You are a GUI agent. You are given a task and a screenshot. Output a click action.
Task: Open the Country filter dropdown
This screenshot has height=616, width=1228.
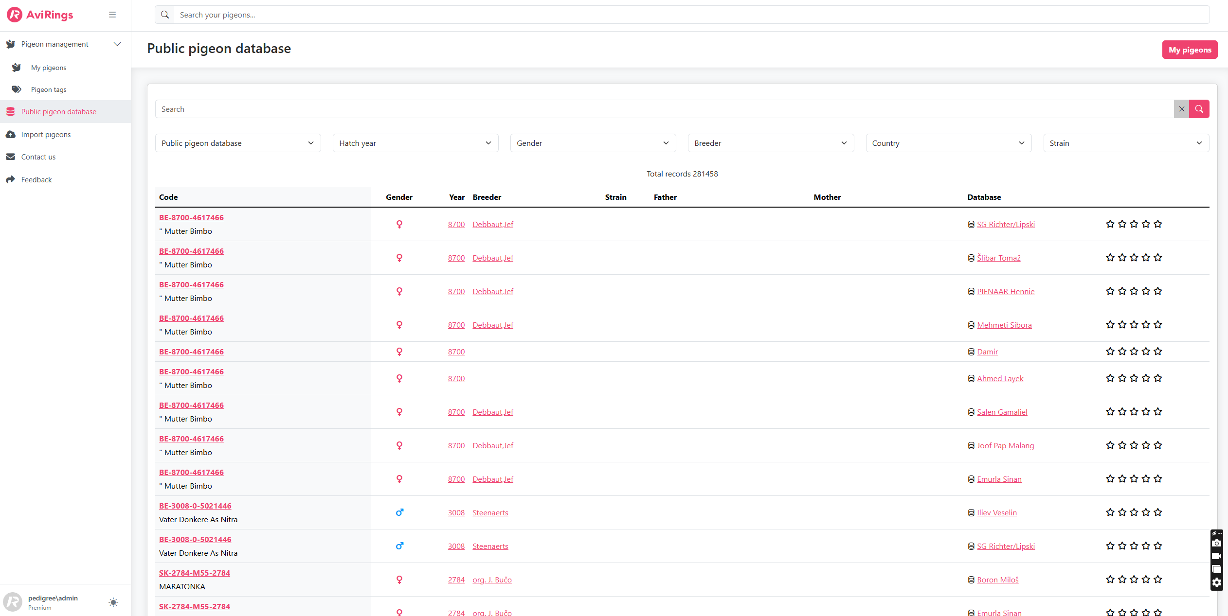948,143
